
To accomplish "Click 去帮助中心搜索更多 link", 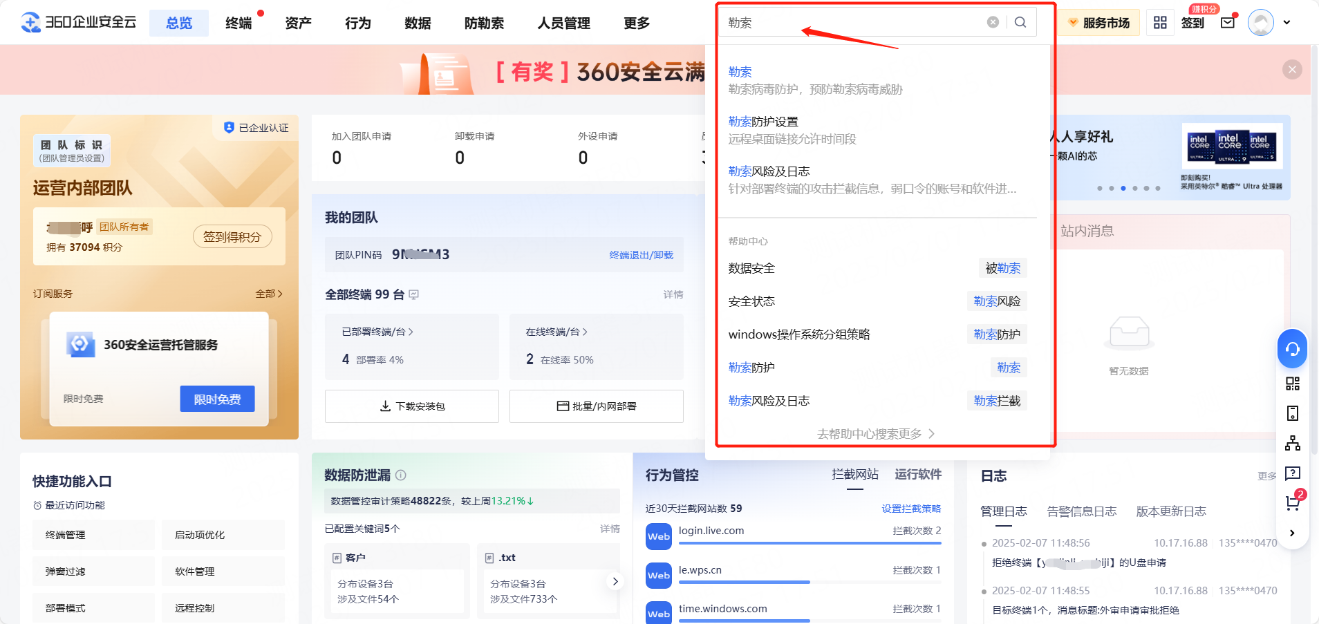I will pyautogui.click(x=876, y=434).
